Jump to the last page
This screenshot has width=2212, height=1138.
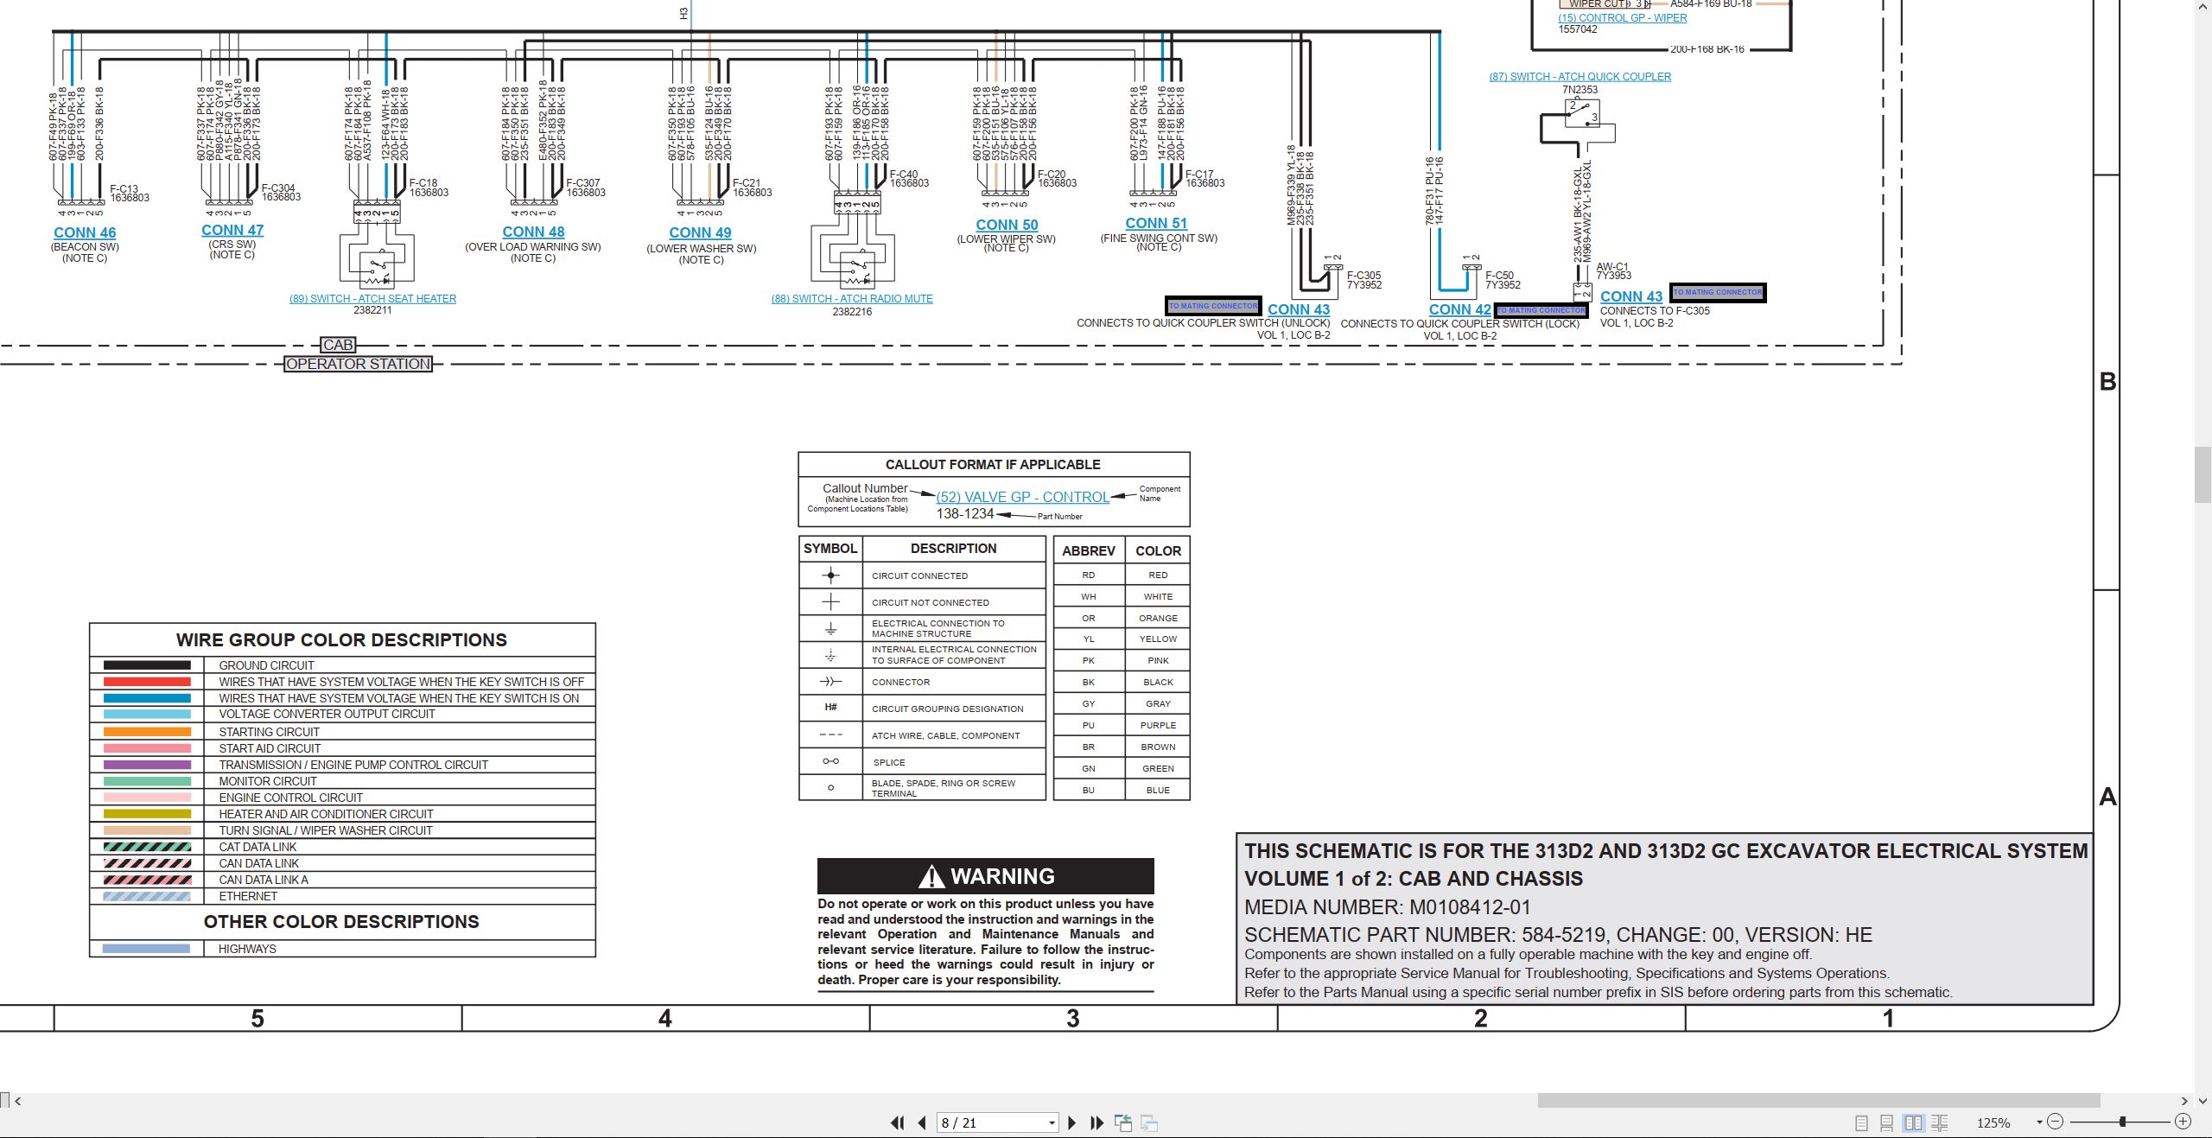(1096, 1122)
